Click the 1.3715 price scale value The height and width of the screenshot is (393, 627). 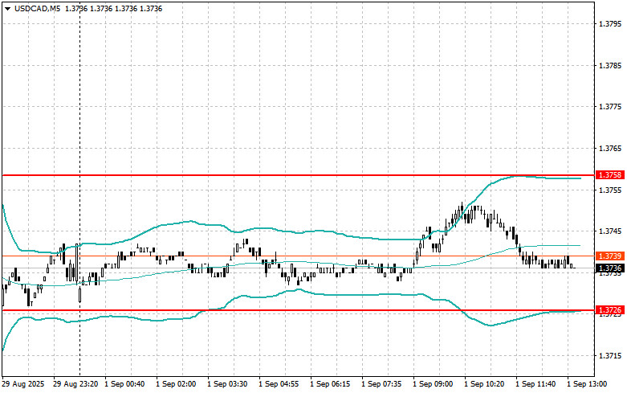[610, 356]
